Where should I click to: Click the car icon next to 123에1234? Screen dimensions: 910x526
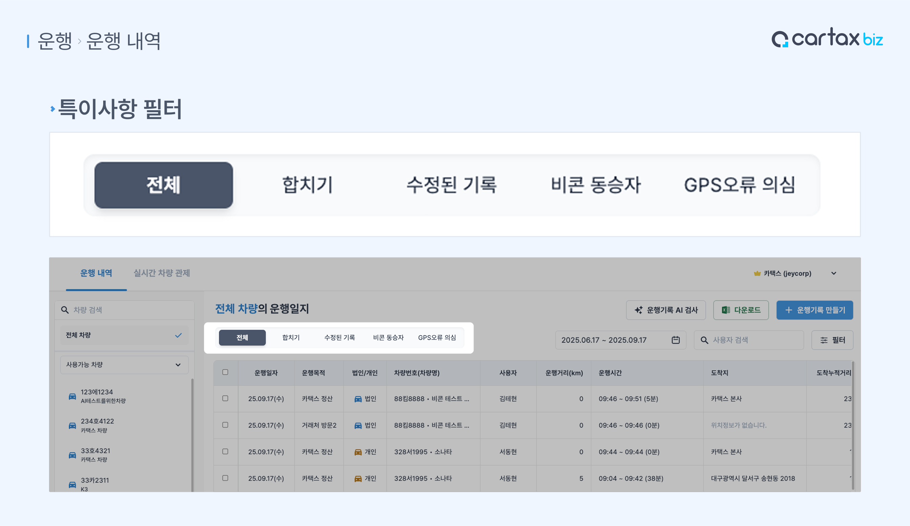[x=73, y=396]
